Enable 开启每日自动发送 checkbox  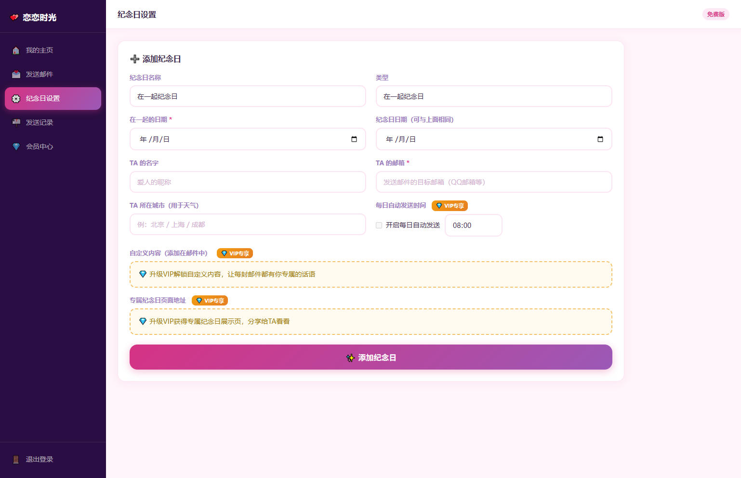[x=379, y=225]
